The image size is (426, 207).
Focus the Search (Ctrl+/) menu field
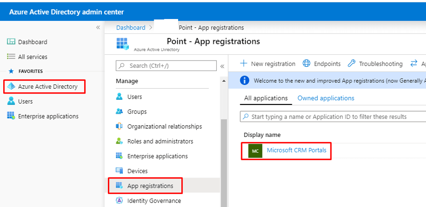click(166, 66)
